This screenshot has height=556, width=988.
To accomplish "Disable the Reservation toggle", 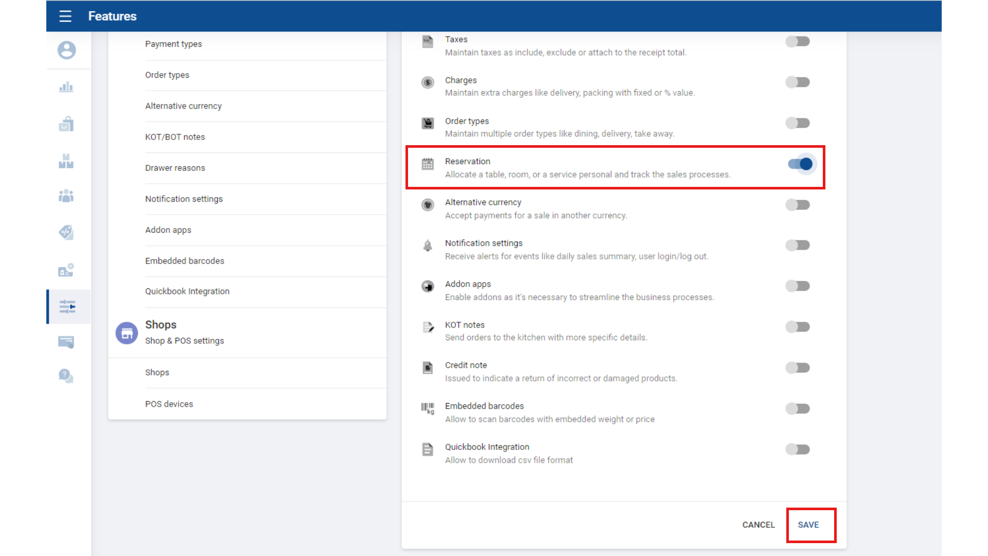I will 800,164.
